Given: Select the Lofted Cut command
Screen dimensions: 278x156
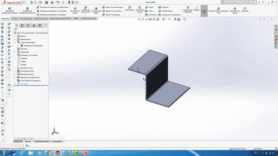Looking at the screenshot, I should (112, 11).
